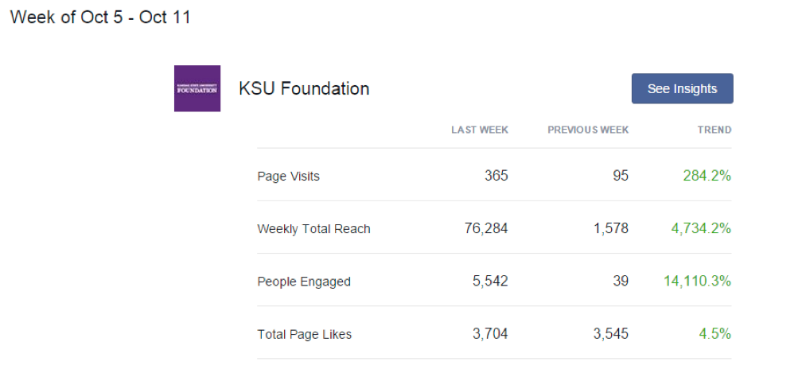802x377 pixels.
Task: Click the 365 page visits value
Action: click(x=496, y=176)
